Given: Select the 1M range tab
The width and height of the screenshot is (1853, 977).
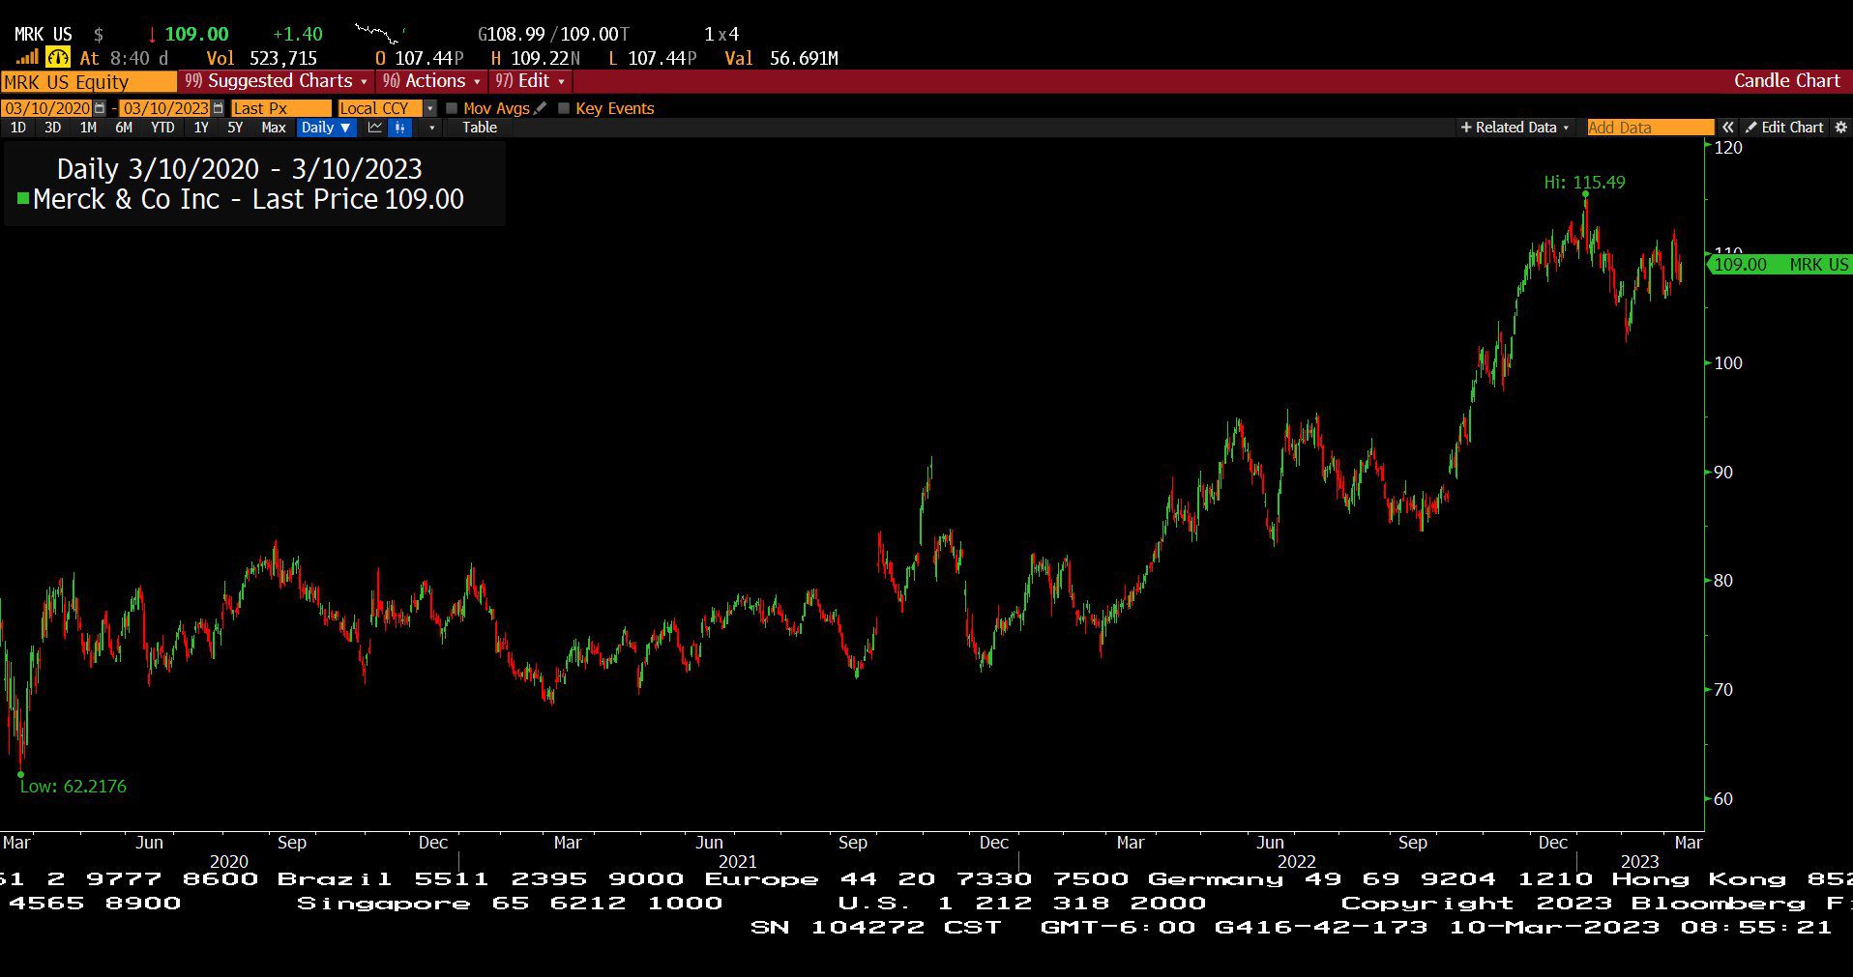Looking at the screenshot, I should (x=88, y=128).
